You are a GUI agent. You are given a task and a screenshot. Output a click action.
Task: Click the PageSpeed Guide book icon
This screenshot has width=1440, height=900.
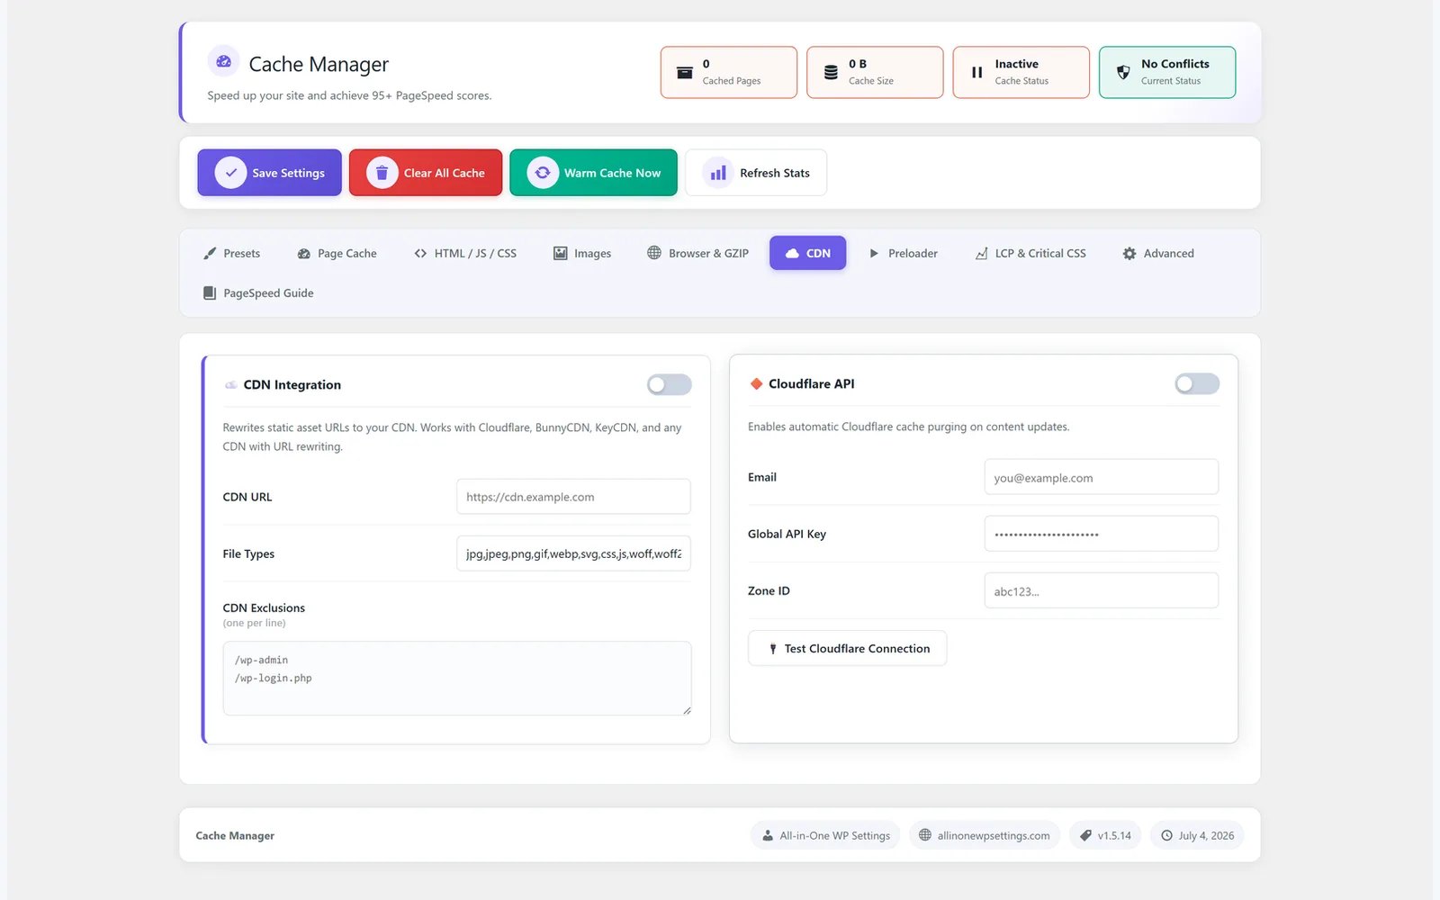(x=210, y=293)
